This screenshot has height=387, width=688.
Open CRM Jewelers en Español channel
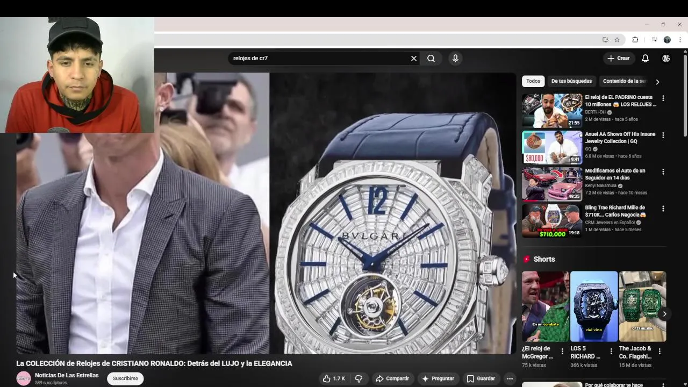tap(610, 222)
